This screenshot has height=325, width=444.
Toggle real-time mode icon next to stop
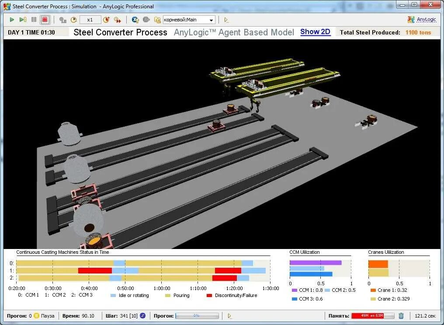coord(62,20)
